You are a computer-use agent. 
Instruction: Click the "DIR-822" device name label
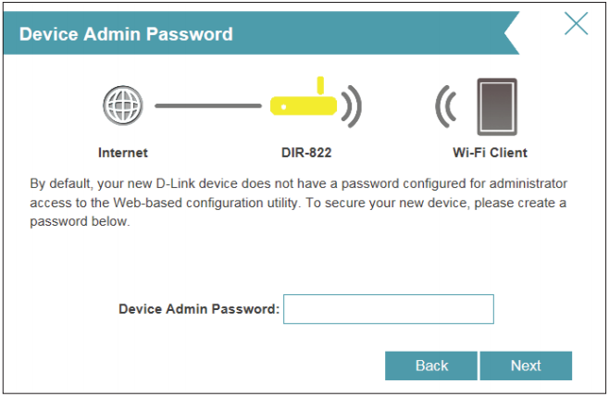tap(306, 153)
